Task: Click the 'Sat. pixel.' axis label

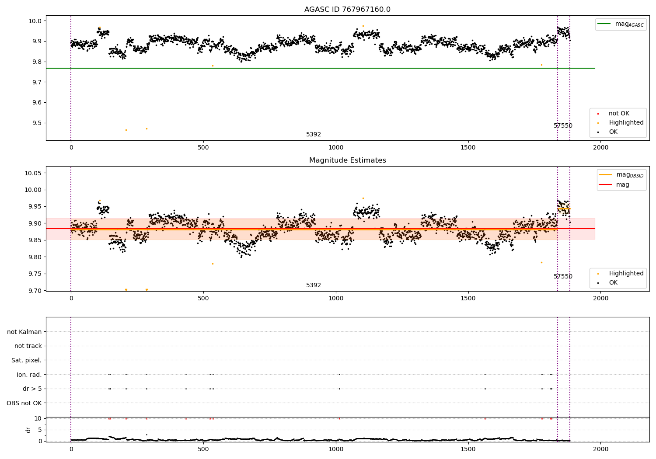Action: [27, 360]
